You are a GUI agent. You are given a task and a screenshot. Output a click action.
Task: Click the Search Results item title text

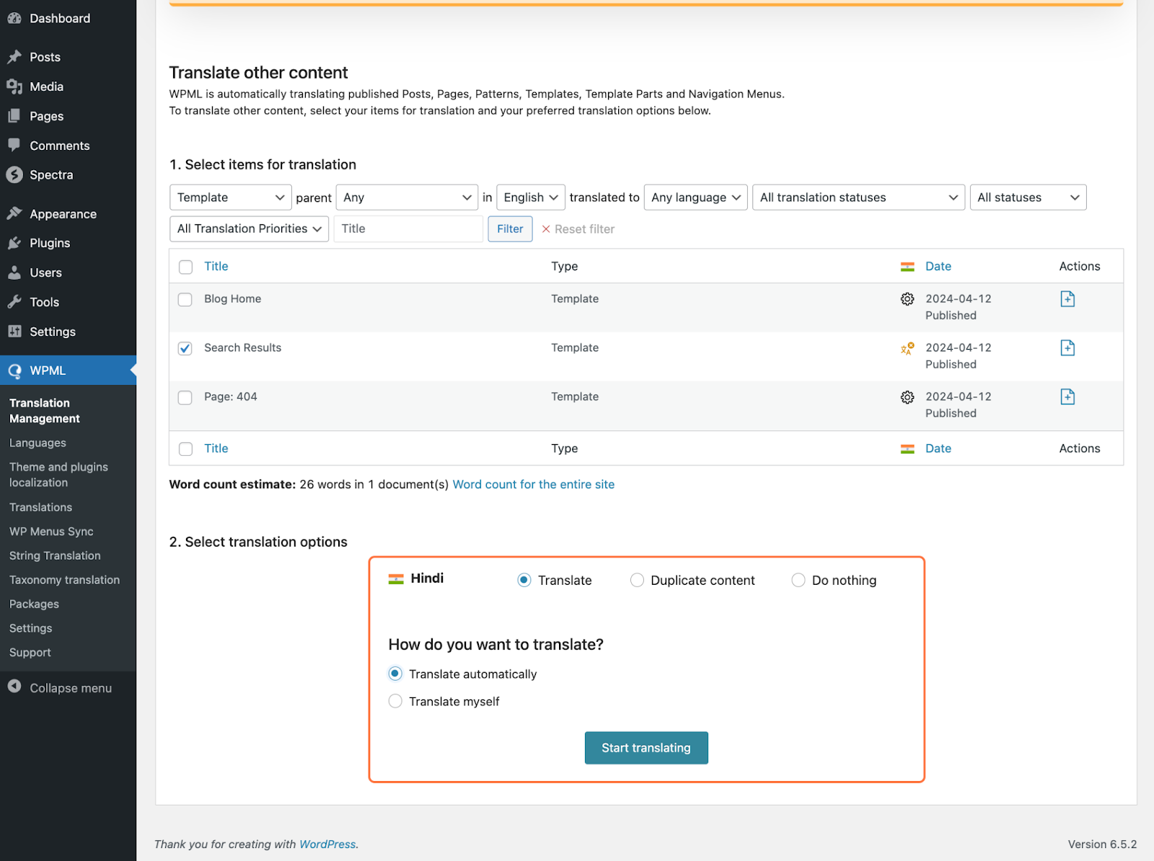242,348
